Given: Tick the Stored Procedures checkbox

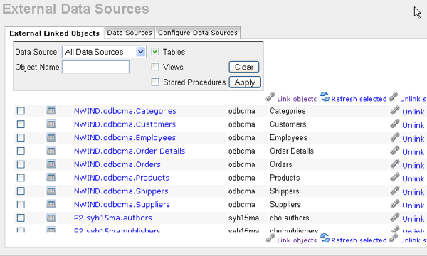Looking at the screenshot, I should [x=155, y=82].
